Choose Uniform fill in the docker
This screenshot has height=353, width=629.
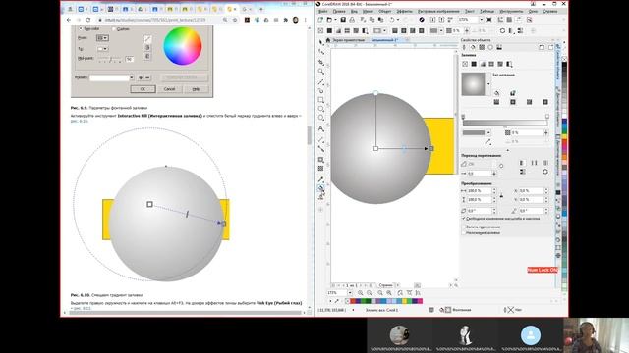[474, 64]
